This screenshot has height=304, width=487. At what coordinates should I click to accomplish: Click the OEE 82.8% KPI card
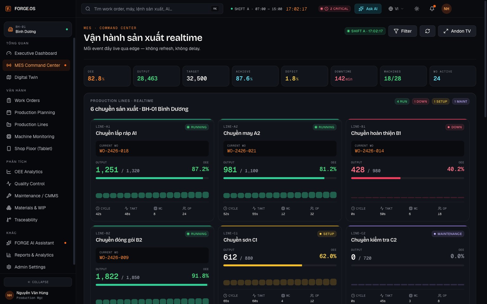pyautogui.click(x=107, y=76)
